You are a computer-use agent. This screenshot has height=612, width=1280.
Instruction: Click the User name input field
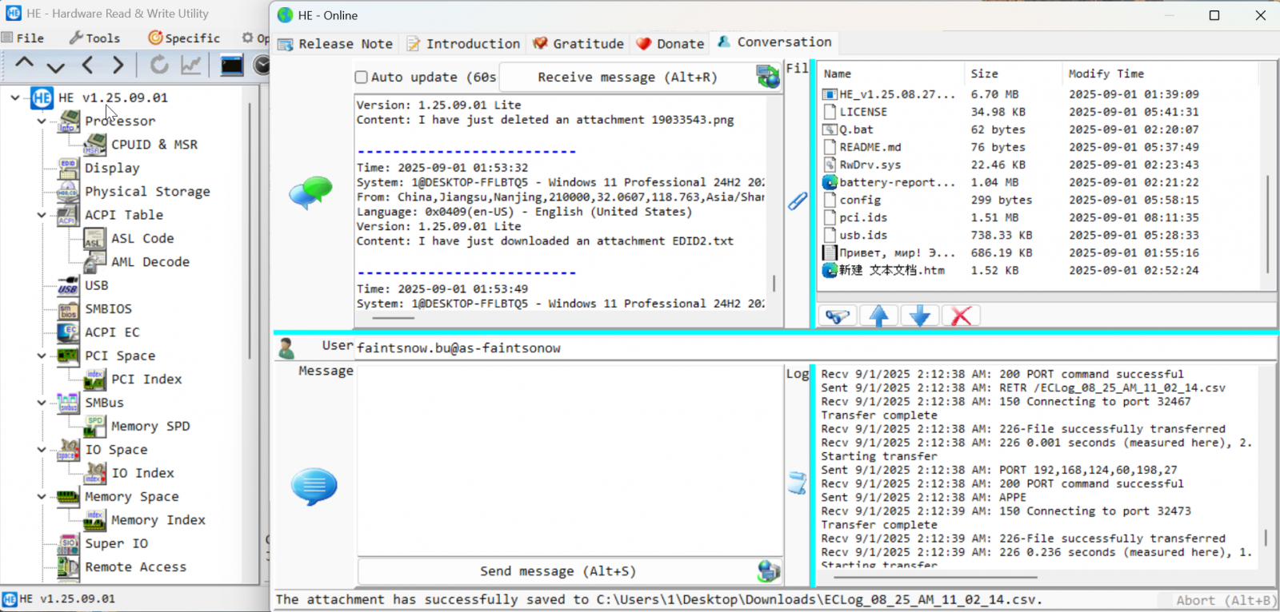click(x=816, y=348)
